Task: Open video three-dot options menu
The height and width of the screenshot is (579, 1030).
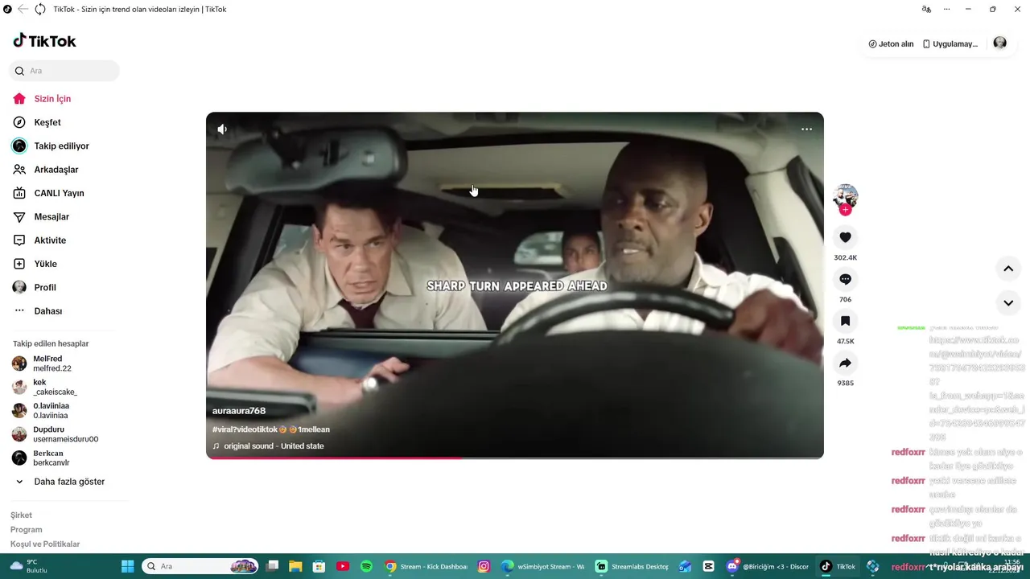Action: click(806, 129)
